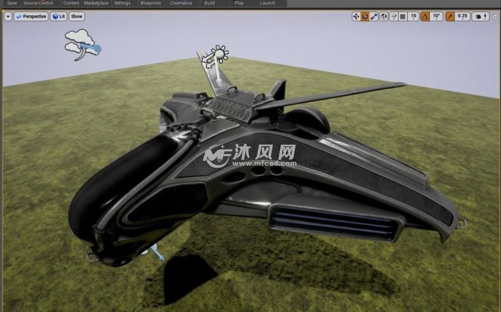This screenshot has width=501, height=312.
Task: Open Cinematics toolbar menu
Action: tap(181, 3)
